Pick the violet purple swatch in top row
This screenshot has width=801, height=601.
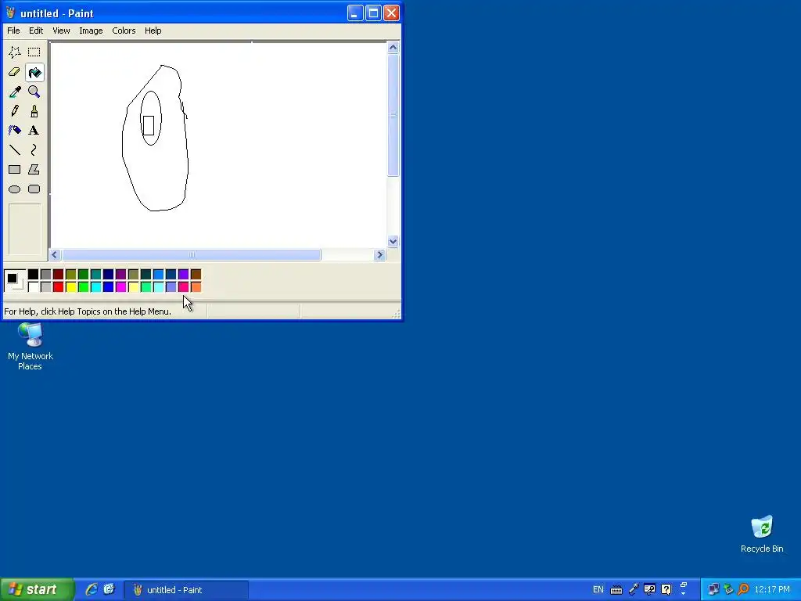(183, 275)
